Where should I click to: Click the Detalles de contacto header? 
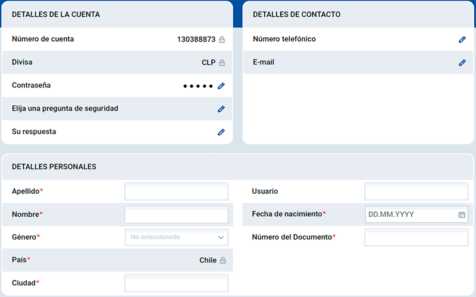click(297, 14)
